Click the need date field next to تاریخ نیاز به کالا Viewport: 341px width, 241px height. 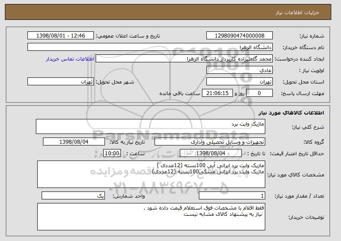74,142
